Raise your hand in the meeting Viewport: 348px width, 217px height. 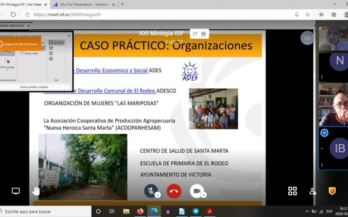pos(35,191)
